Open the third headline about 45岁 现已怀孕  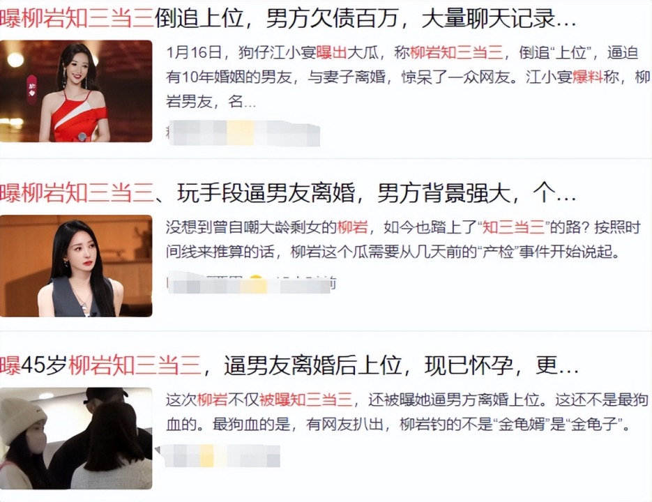[289, 365]
